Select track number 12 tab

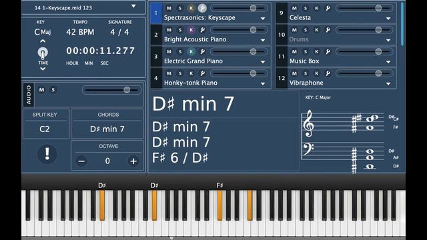pyautogui.click(x=282, y=78)
